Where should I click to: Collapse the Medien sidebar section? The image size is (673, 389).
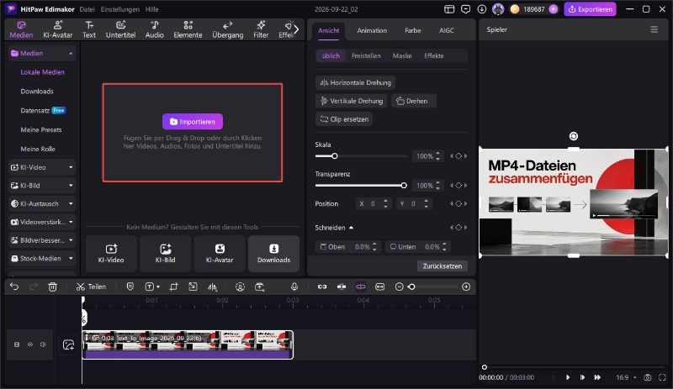tap(42, 53)
